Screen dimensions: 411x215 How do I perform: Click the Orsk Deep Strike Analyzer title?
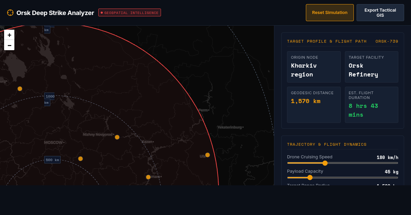click(55, 13)
